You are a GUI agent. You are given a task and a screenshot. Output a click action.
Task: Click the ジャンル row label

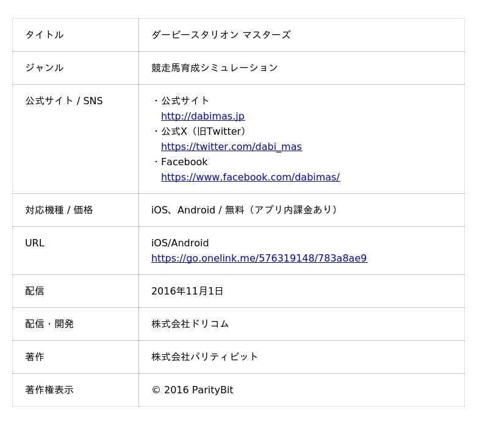[44, 68]
